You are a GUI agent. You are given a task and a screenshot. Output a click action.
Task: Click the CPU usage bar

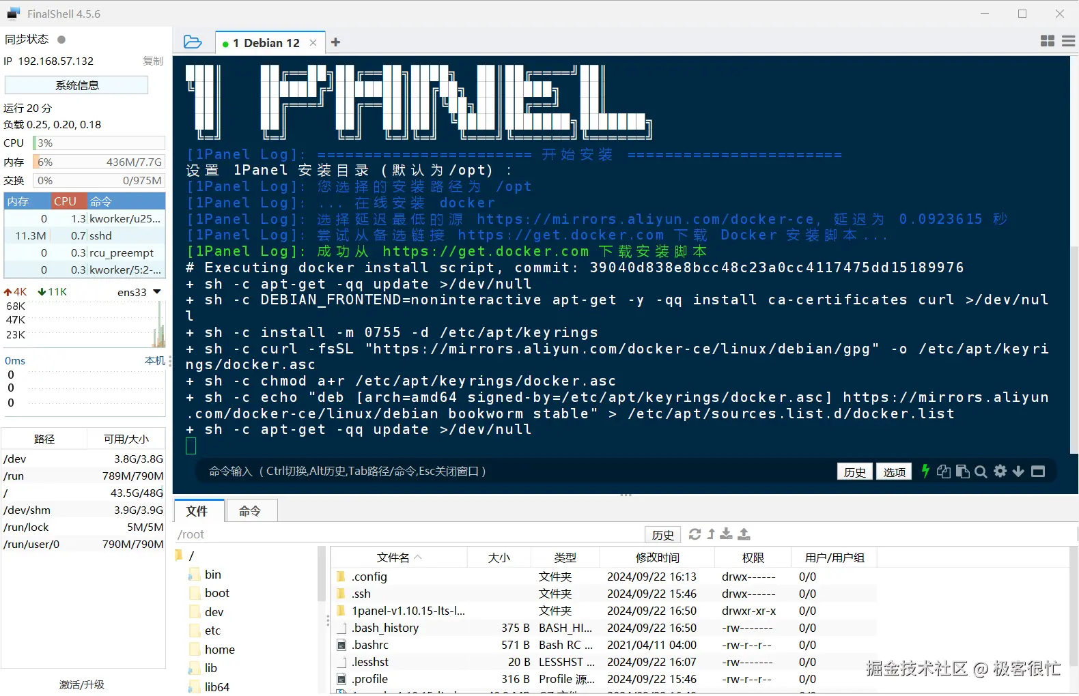click(99, 143)
